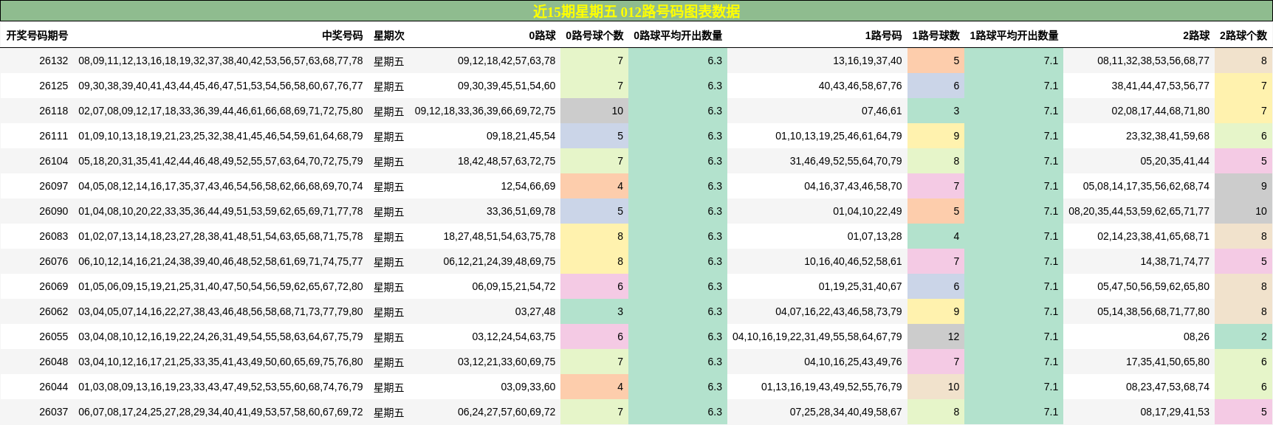Click 0路球 cell 09,12,18,42,57,63,78
The image size is (1273, 425).
[x=507, y=61]
